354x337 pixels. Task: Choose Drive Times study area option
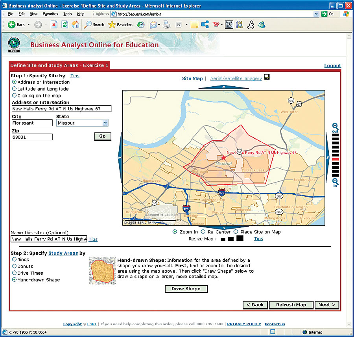tap(14, 273)
